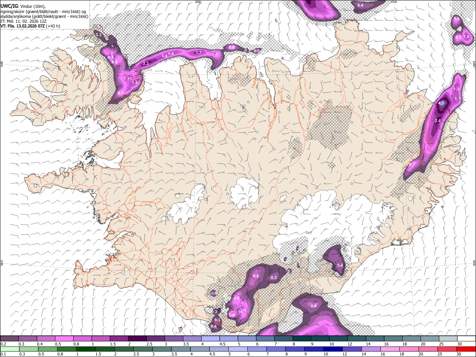Click the 1.8 value in the Westfjords band
476x357 pixels.
(135, 83)
